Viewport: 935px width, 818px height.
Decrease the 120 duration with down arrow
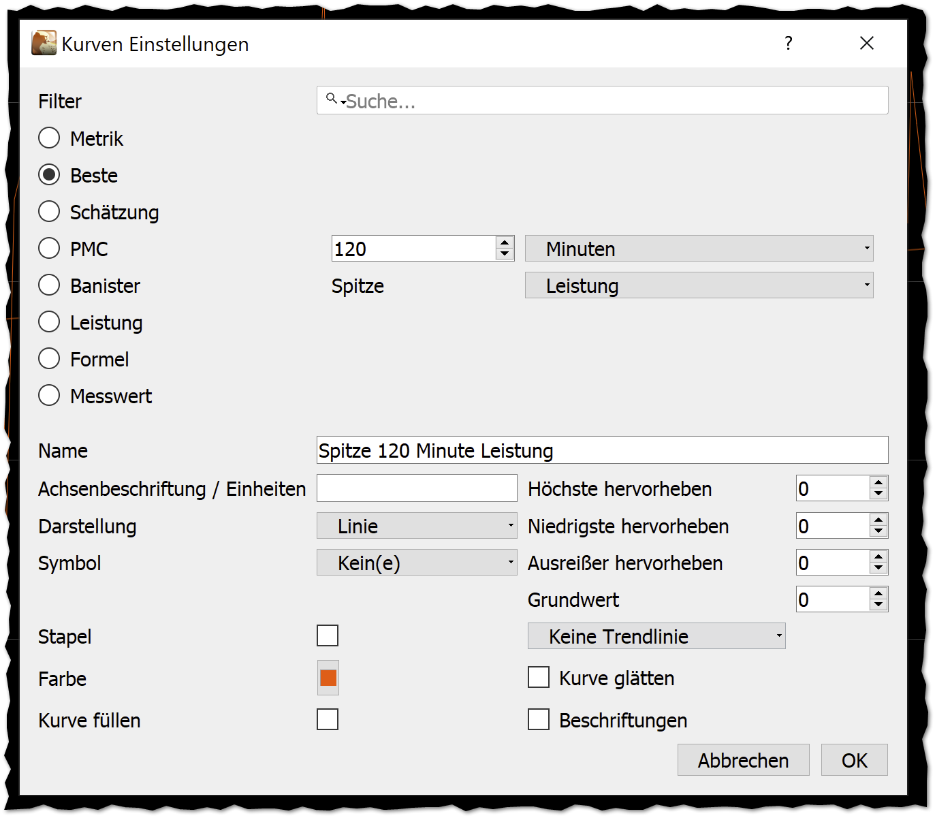505,254
